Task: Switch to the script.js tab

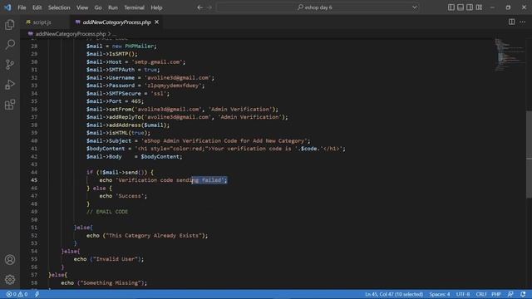Action: [42, 22]
